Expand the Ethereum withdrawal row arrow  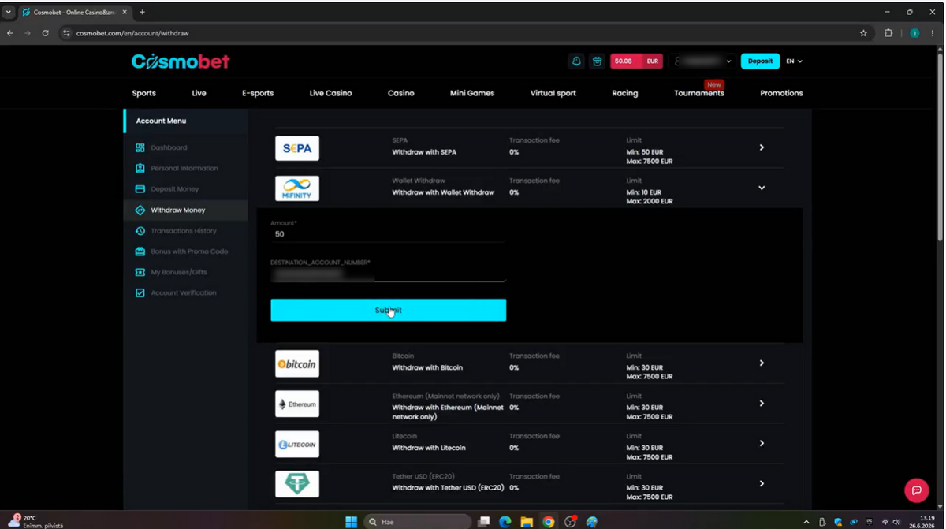pyautogui.click(x=762, y=403)
